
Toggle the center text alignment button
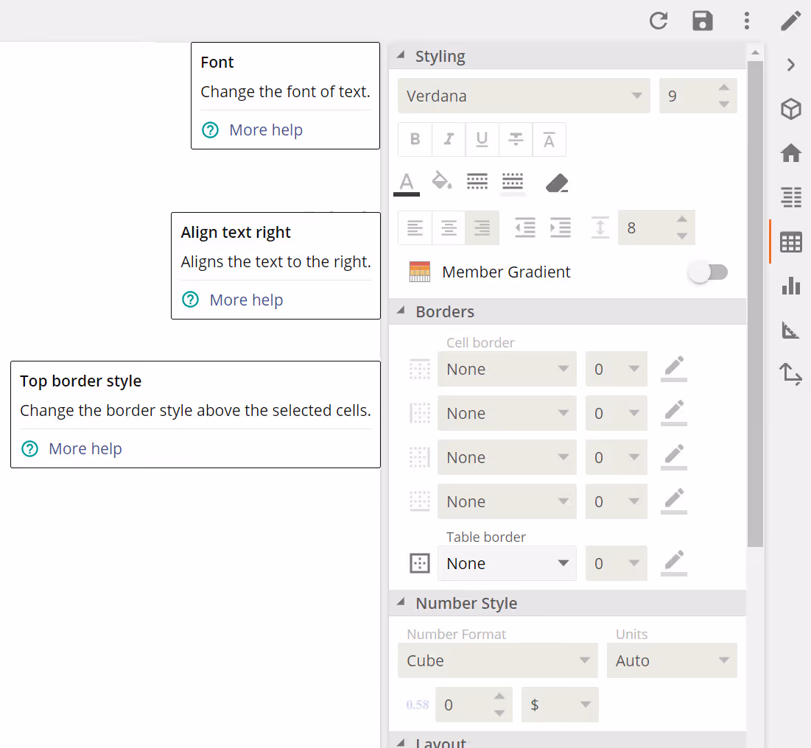click(448, 227)
